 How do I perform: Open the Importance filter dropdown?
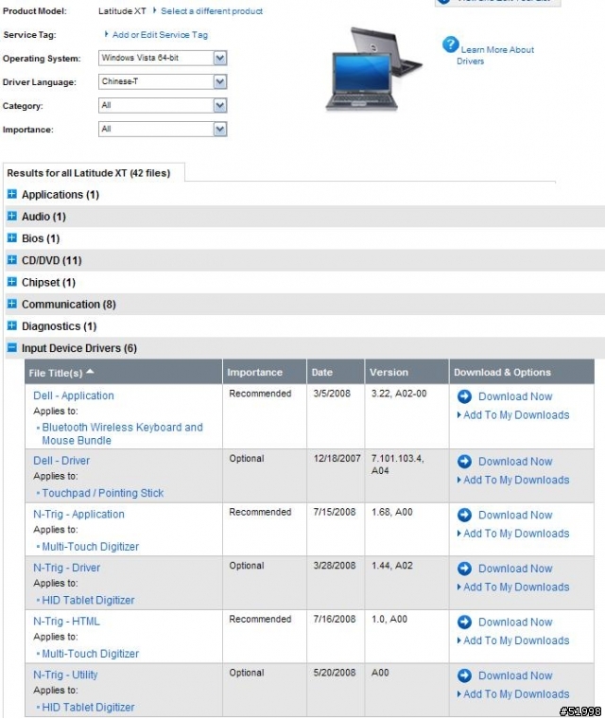(x=163, y=130)
